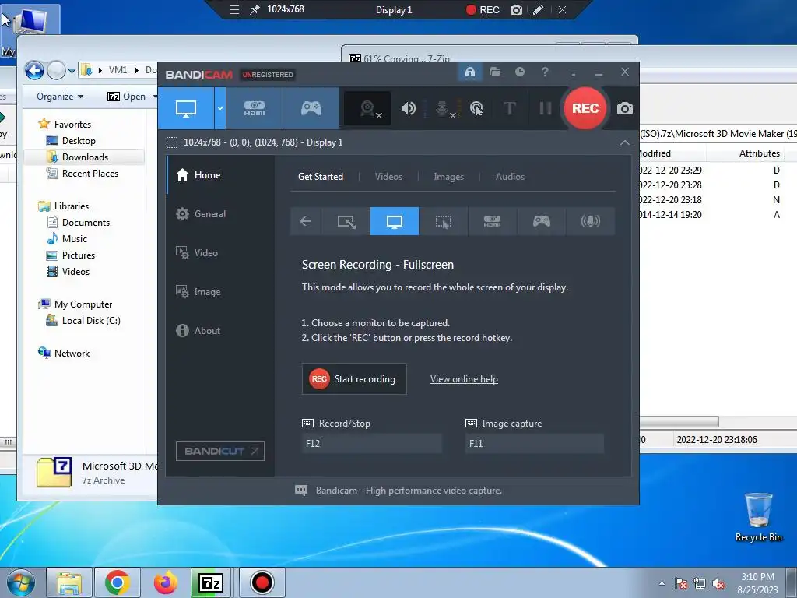The image size is (797, 598).
Task: Click the Image capture hotkey field F11
Action: (x=534, y=443)
